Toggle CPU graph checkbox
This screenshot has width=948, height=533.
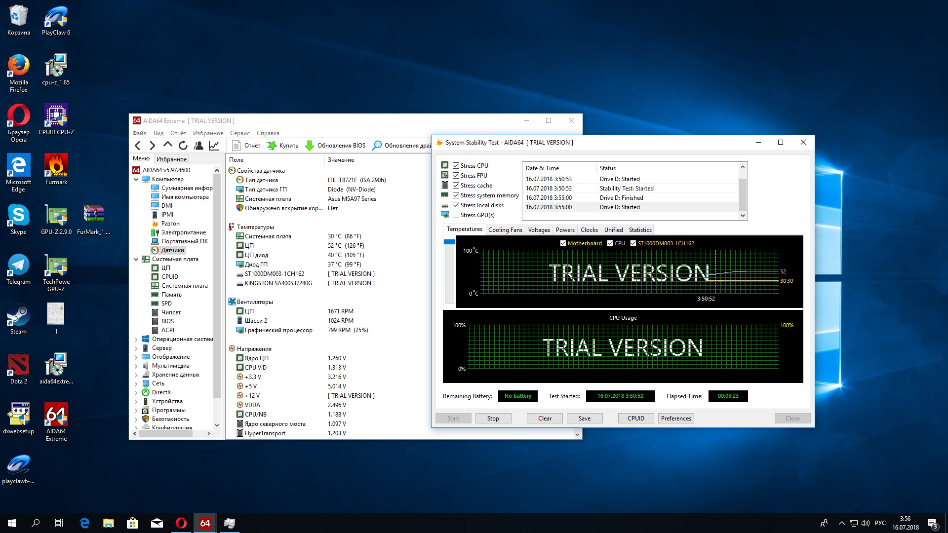(610, 243)
